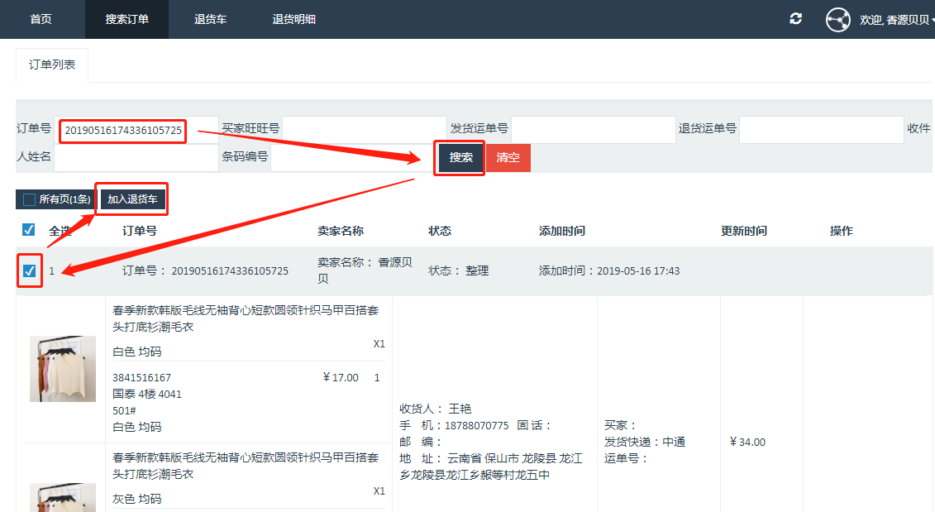Click the 状态: 整理 text

coord(459,271)
